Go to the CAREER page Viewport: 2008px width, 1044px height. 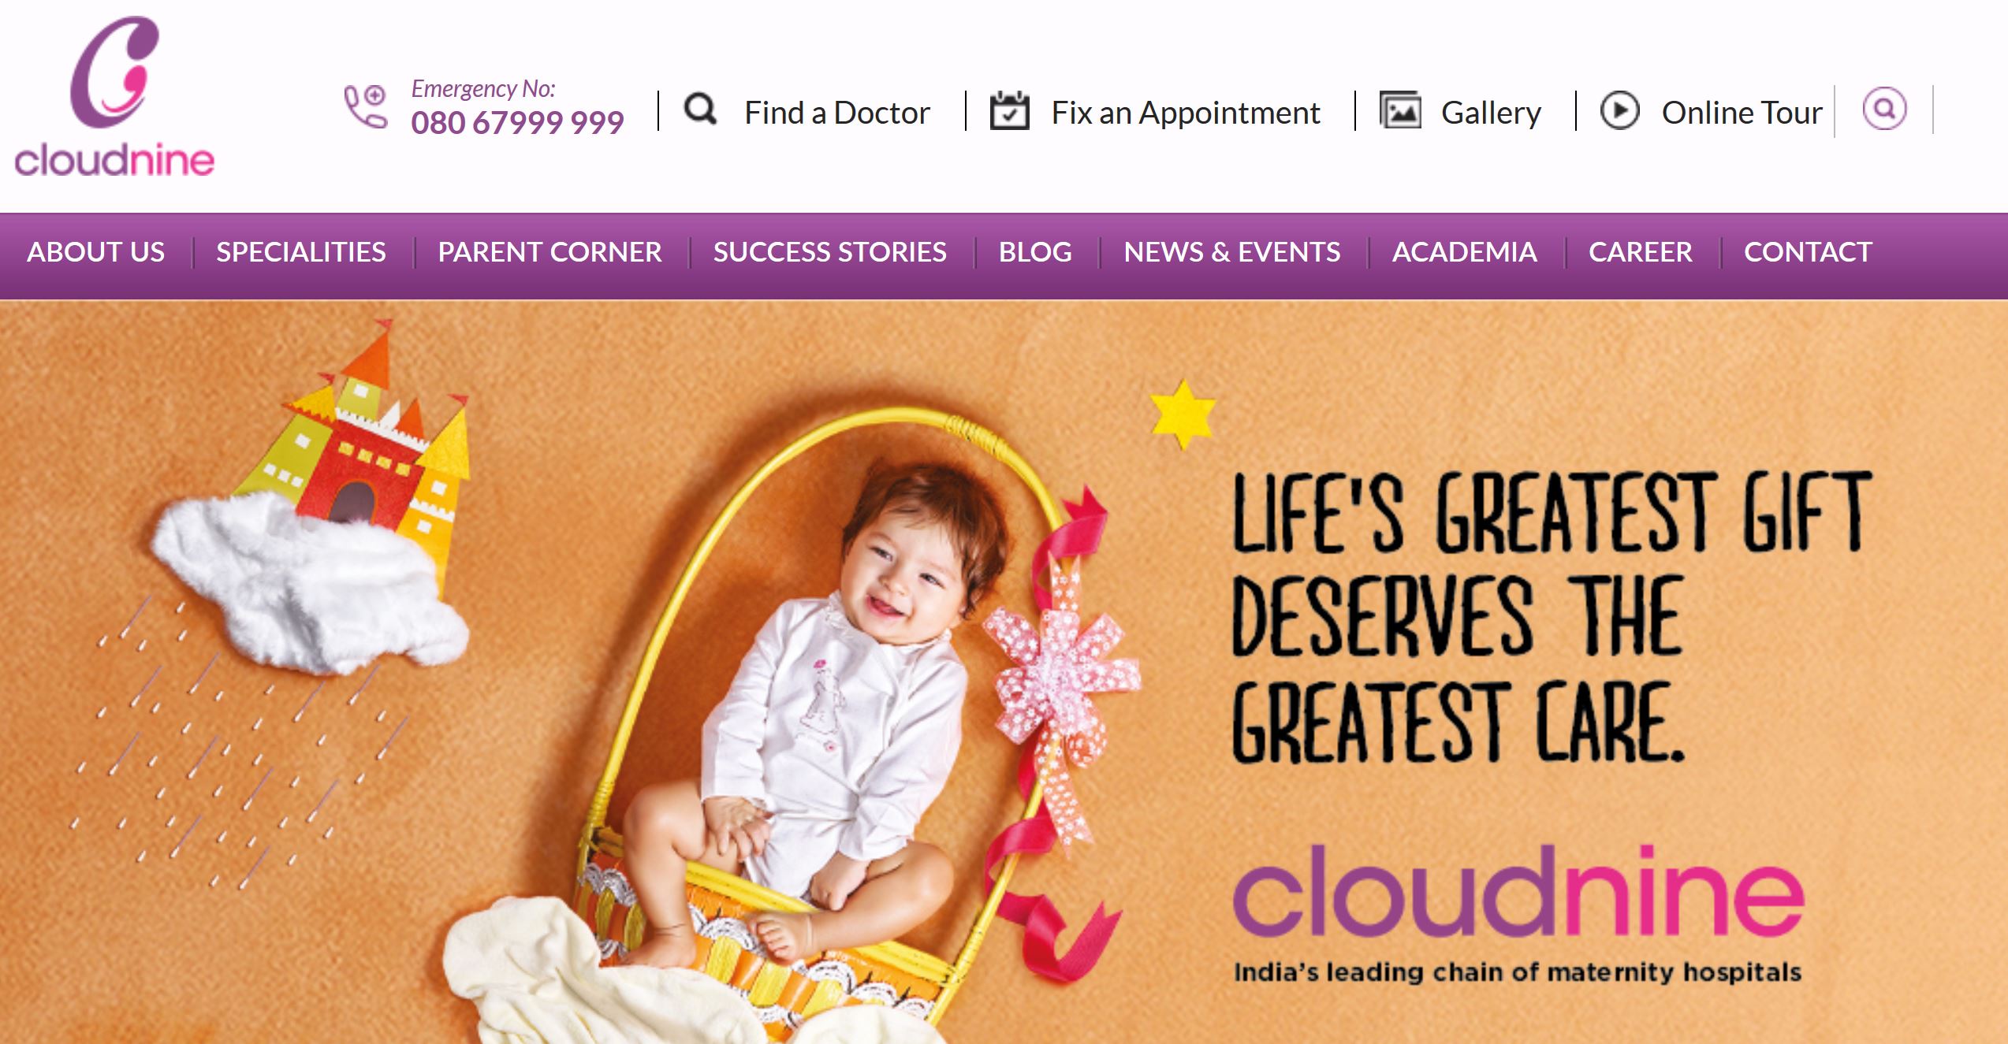(x=1640, y=252)
